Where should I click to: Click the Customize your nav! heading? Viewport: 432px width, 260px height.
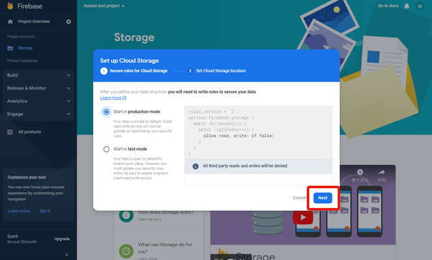[27, 178]
